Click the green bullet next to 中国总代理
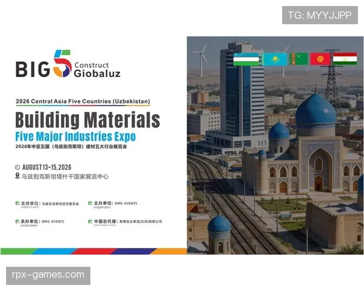Viewport: 364px width, 291px height. [90, 221]
